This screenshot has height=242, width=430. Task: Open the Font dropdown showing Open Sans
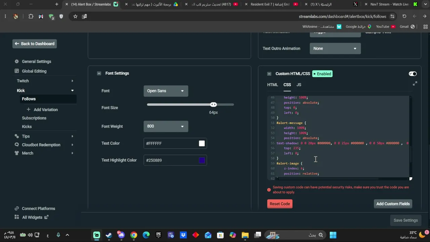coord(166,91)
